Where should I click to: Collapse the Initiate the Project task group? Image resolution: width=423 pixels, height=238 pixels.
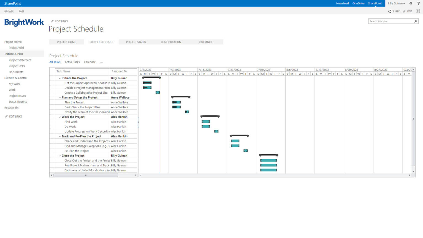coord(59,78)
